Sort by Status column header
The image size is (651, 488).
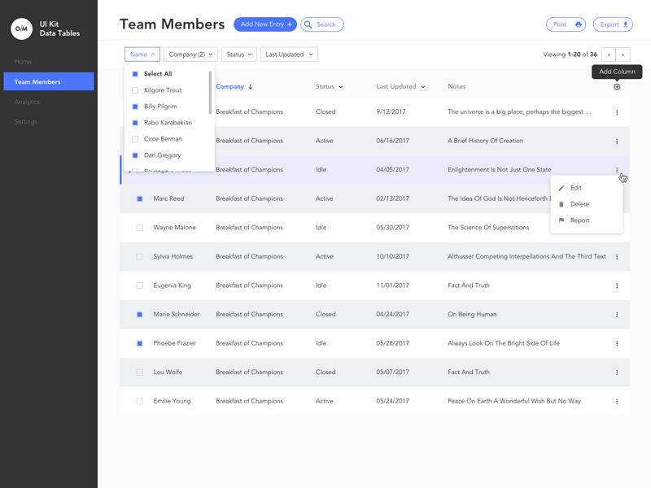[329, 86]
